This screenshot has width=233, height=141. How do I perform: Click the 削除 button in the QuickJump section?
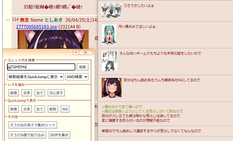[53, 109]
